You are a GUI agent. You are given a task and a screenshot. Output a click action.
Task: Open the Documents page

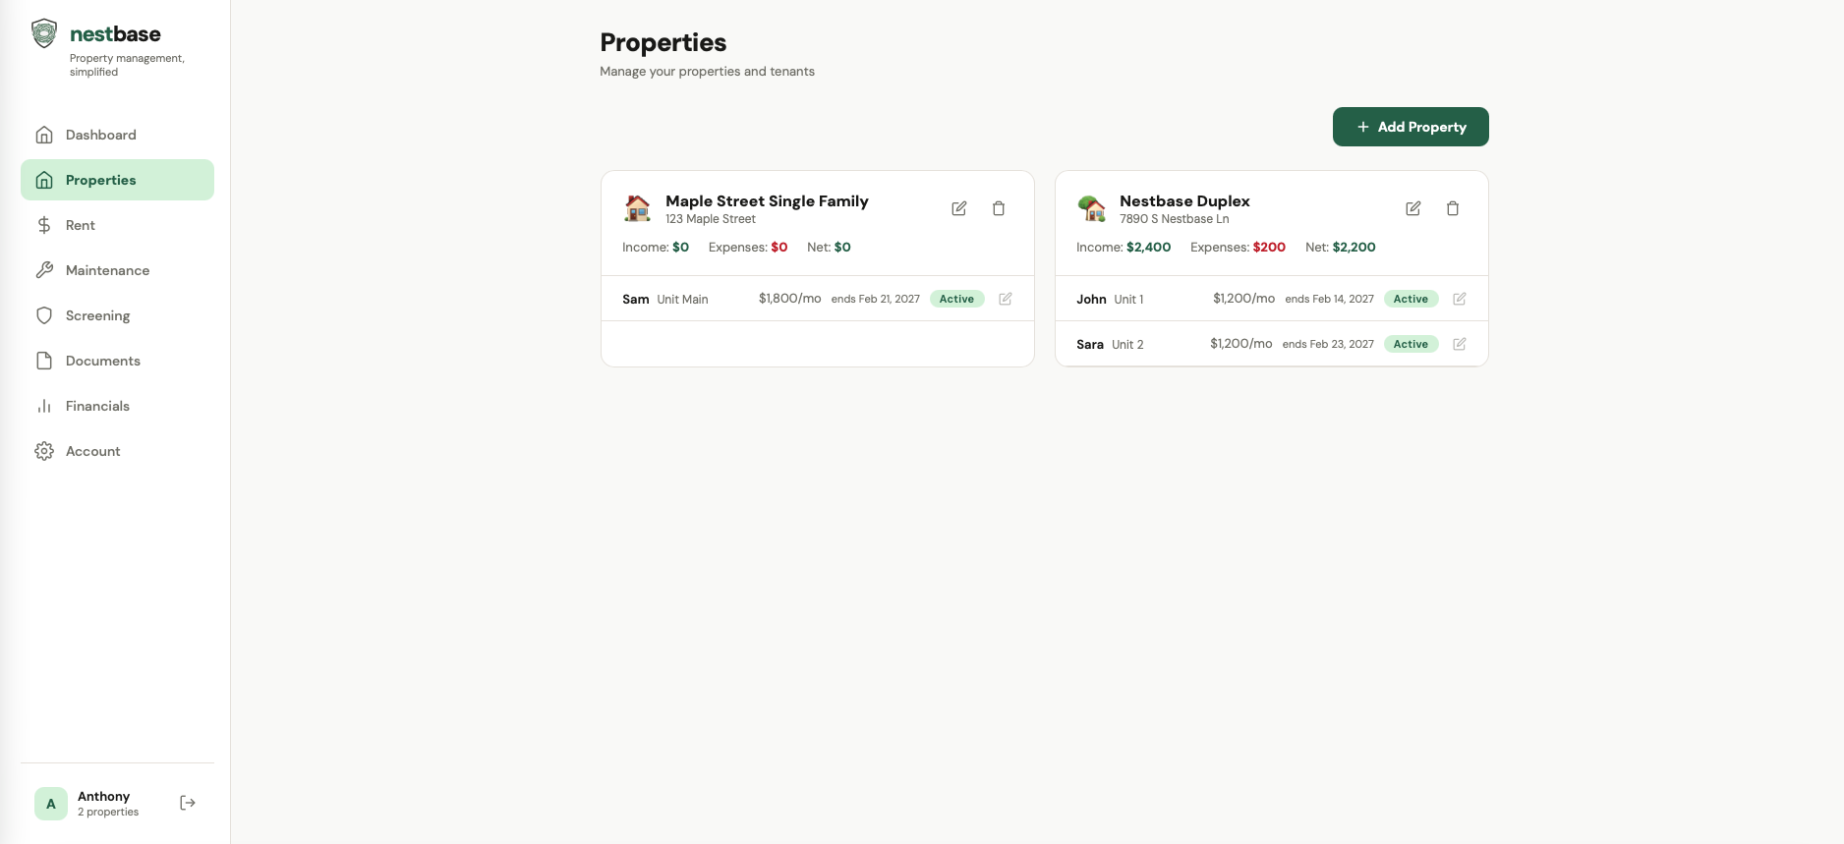pyautogui.click(x=102, y=361)
